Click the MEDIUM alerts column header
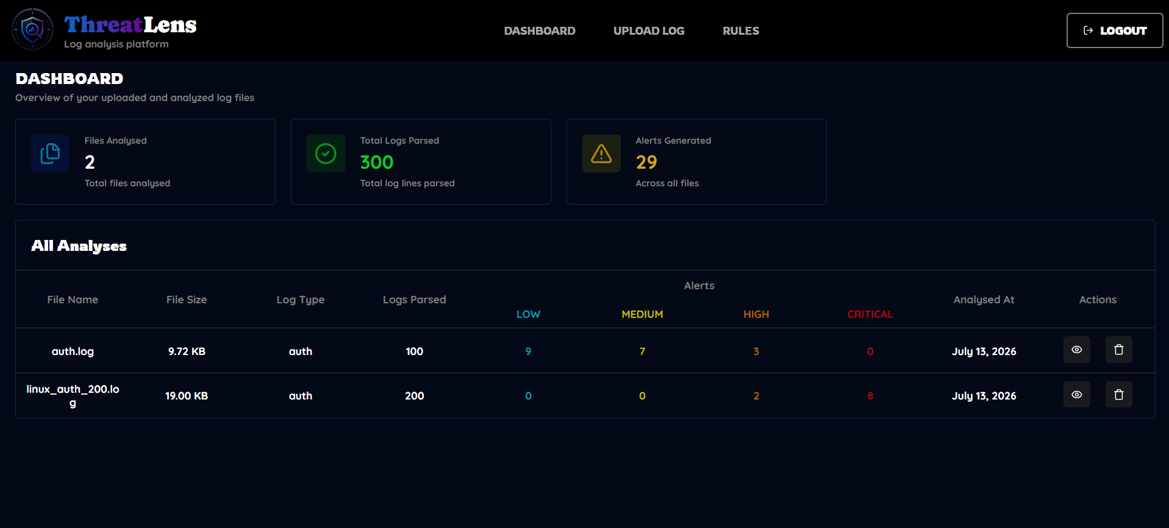This screenshot has height=528, width=1169. tap(642, 314)
